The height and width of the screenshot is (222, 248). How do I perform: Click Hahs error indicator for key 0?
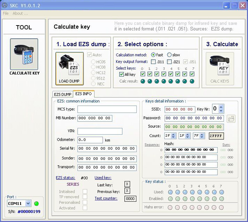pos(170,207)
